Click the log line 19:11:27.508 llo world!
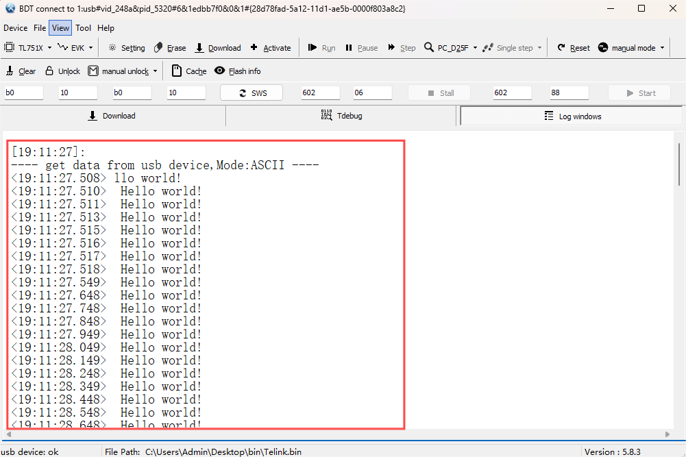The height and width of the screenshot is (457, 686). [x=96, y=178]
